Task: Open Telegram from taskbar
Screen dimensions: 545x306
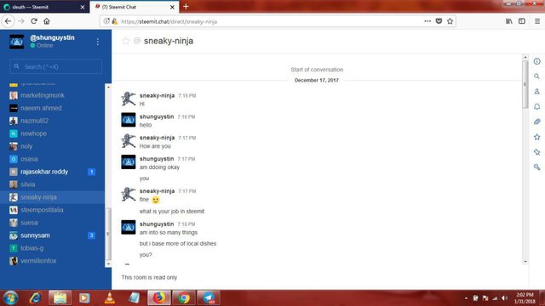Action: click(x=209, y=298)
